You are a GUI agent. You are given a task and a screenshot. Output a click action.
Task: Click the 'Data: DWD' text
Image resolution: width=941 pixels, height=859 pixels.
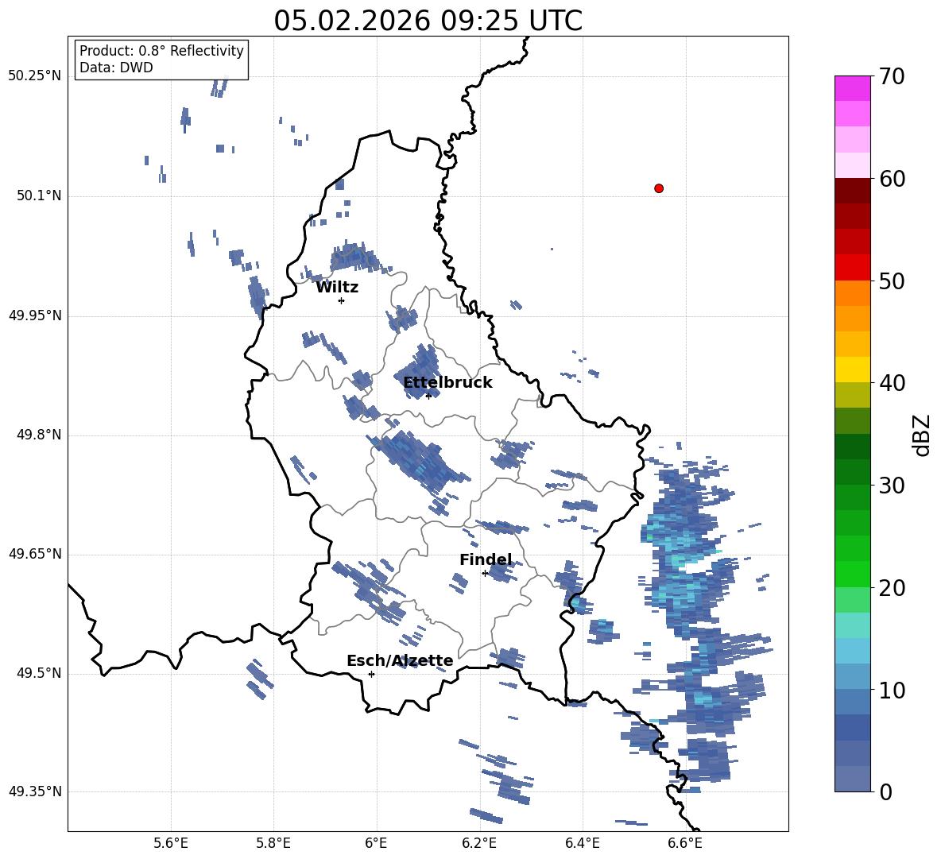(x=116, y=68)
